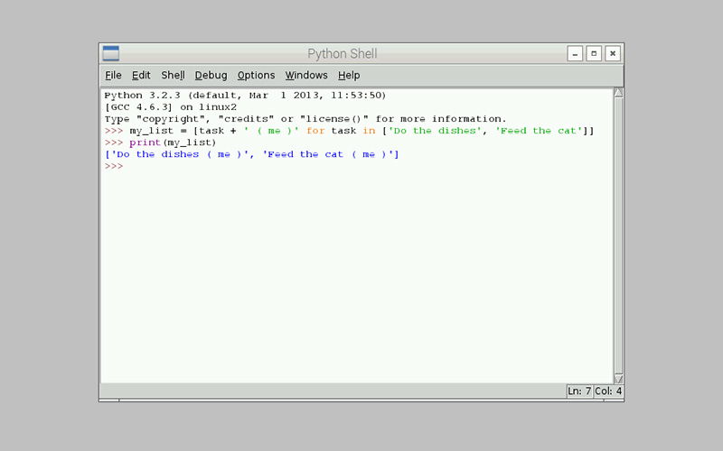723x451 pixels.
Task: Click the scrollbar down arrow
Action: [x=619, y=379]
